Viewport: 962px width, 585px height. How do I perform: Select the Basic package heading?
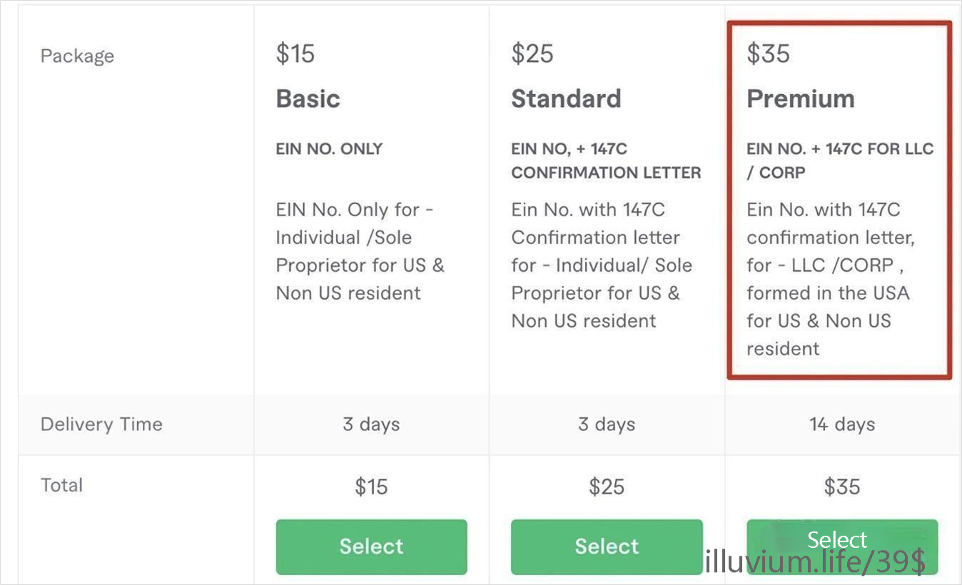pyautogui.click(x=308, y=98)
